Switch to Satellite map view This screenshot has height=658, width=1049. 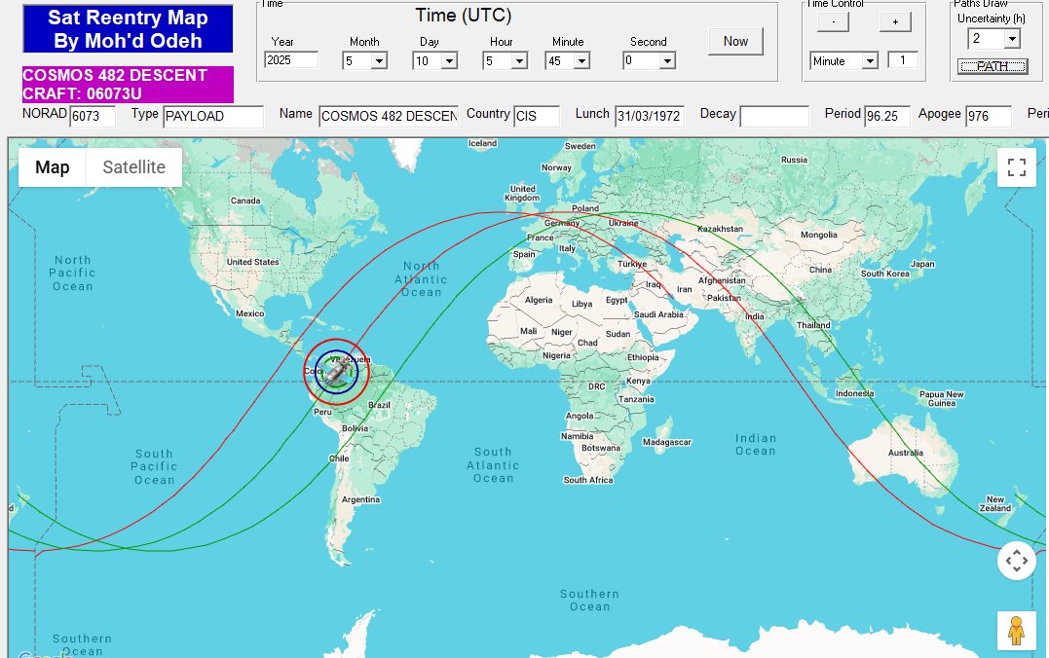[133, 167]
